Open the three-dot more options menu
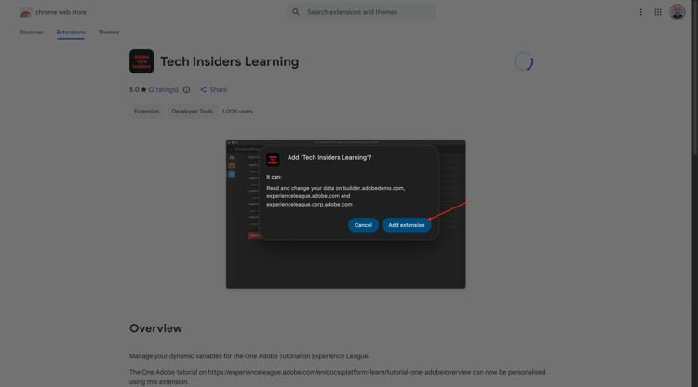 (x=641, y=12)
